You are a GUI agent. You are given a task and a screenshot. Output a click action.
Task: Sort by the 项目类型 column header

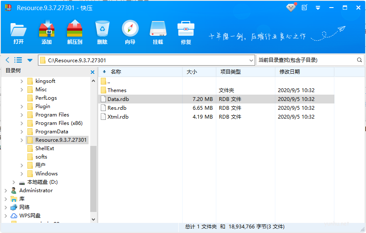245,72
